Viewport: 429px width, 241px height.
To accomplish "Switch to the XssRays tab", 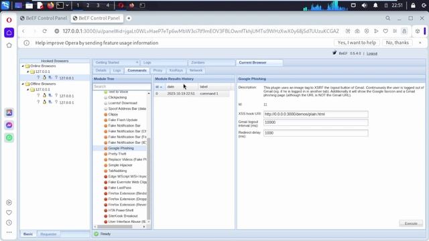I will point(176,70).
